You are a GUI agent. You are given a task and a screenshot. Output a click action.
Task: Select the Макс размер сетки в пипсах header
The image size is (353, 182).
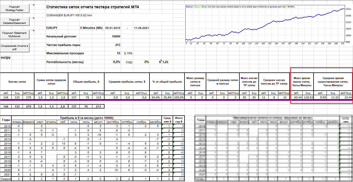point(195,82)
